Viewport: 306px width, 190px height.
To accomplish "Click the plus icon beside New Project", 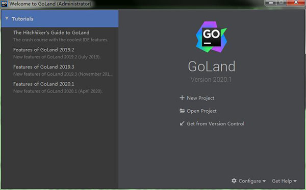I will [182, 98].
